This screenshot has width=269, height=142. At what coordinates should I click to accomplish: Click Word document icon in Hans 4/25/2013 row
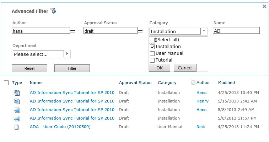[x=17, y=93]
